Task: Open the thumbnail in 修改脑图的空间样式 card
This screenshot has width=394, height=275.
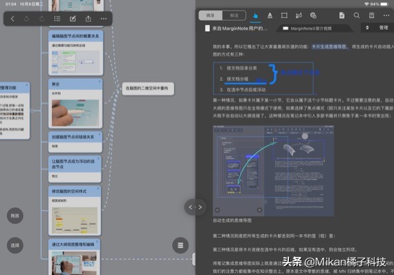Action: [x=75, y=220]
